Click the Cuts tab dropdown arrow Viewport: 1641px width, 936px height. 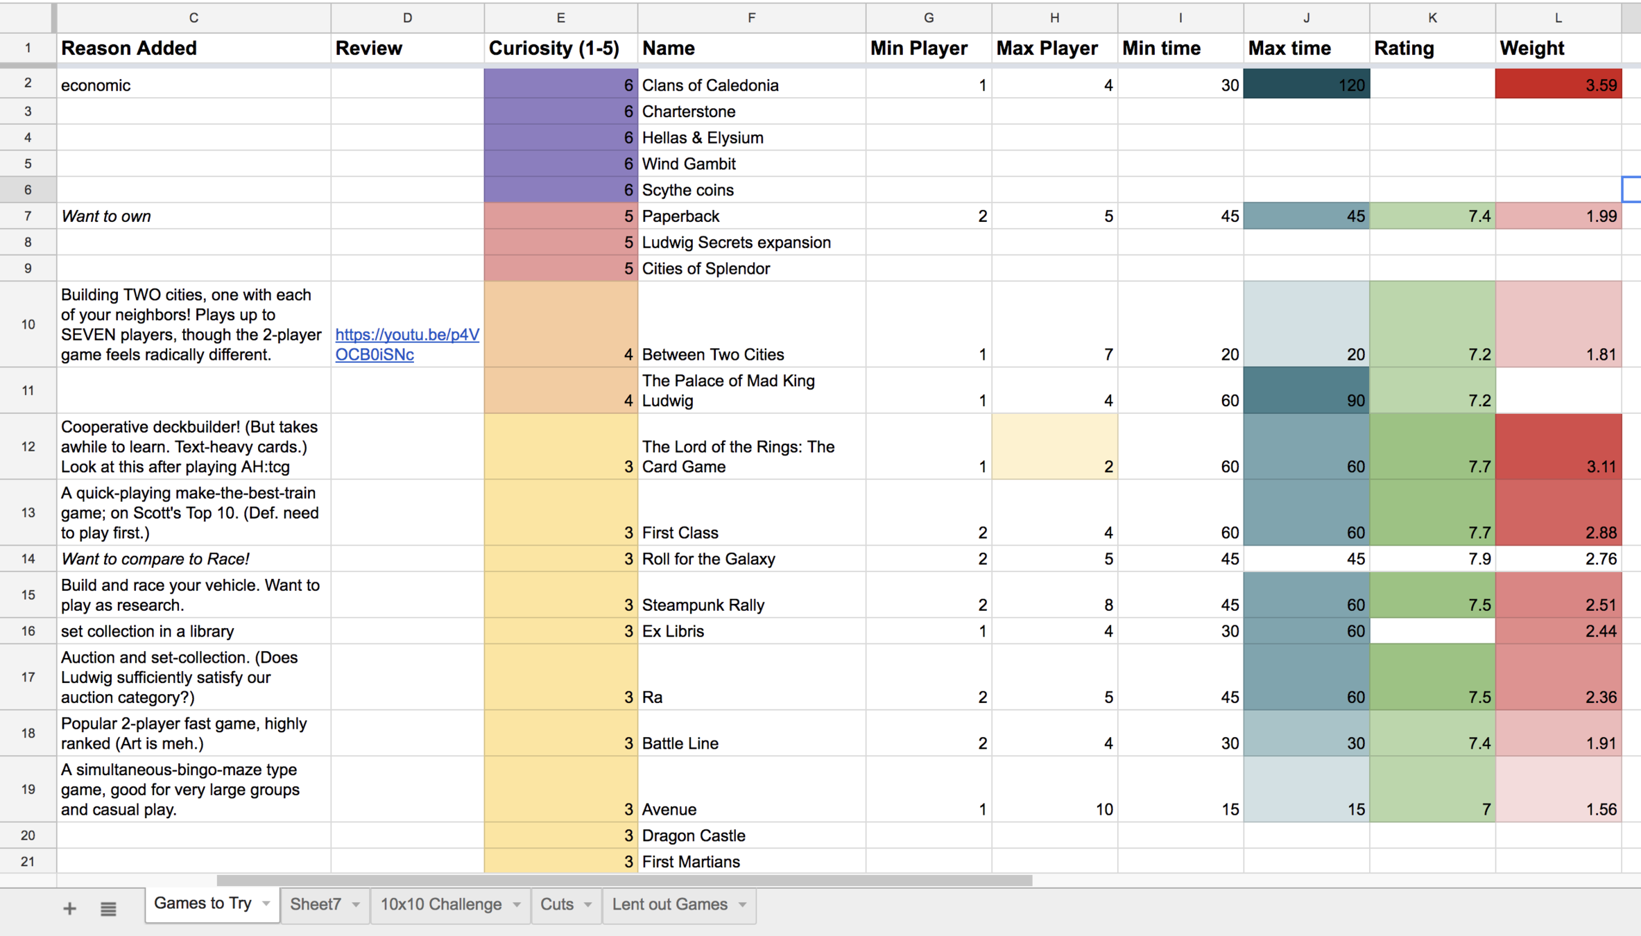point(588,905)
